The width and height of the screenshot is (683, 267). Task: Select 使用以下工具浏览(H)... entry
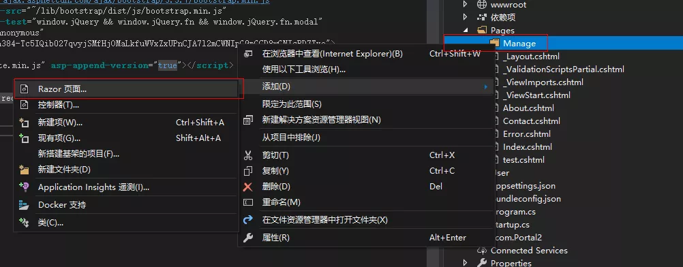tap(366, 69)
